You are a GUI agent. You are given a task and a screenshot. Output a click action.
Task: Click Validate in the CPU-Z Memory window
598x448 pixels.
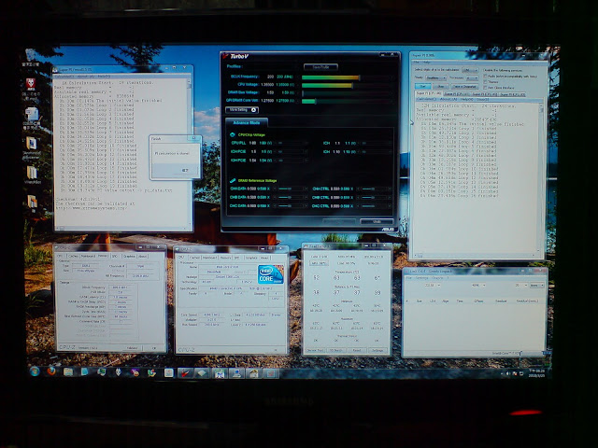[x=132, y=348]
